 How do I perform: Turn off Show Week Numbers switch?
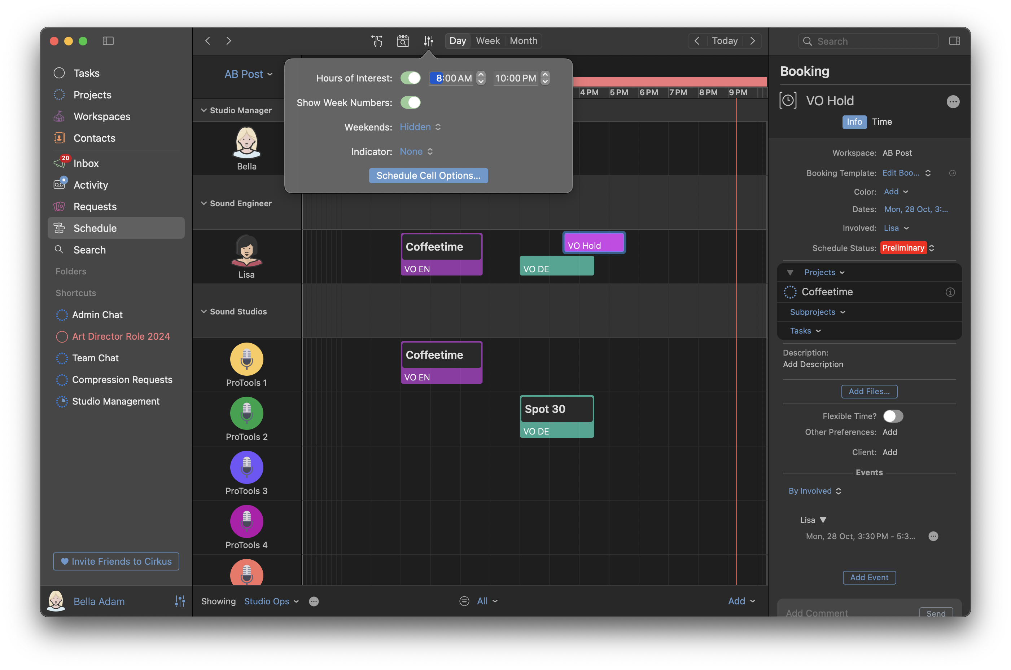click(x=410, y=102)
